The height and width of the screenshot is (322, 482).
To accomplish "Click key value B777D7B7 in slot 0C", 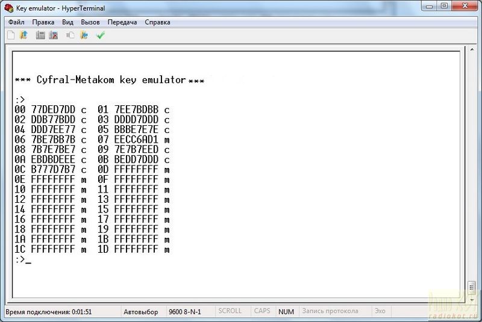I will tap(53, 170).
